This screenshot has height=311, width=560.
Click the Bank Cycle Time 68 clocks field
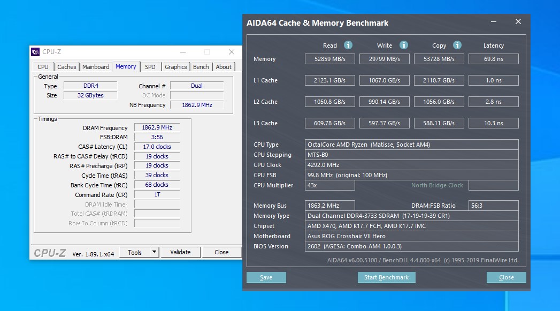(x=157, y=185)
